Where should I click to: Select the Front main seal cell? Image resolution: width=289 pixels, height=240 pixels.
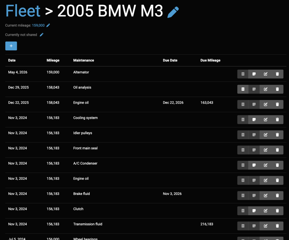pos(85,148)
